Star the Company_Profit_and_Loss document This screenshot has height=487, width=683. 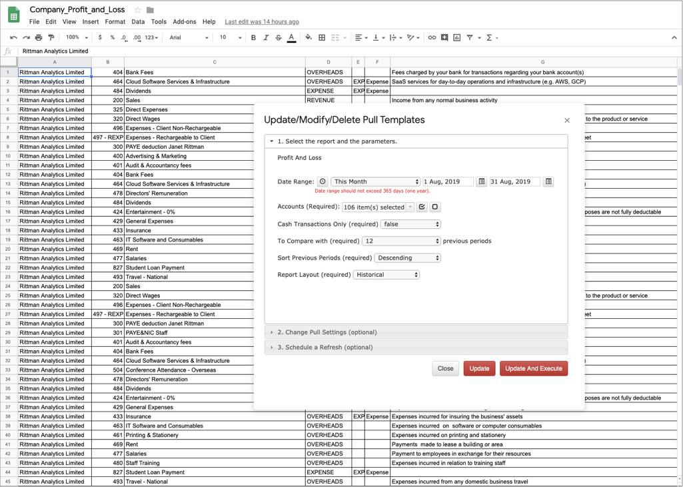(138, 10)
